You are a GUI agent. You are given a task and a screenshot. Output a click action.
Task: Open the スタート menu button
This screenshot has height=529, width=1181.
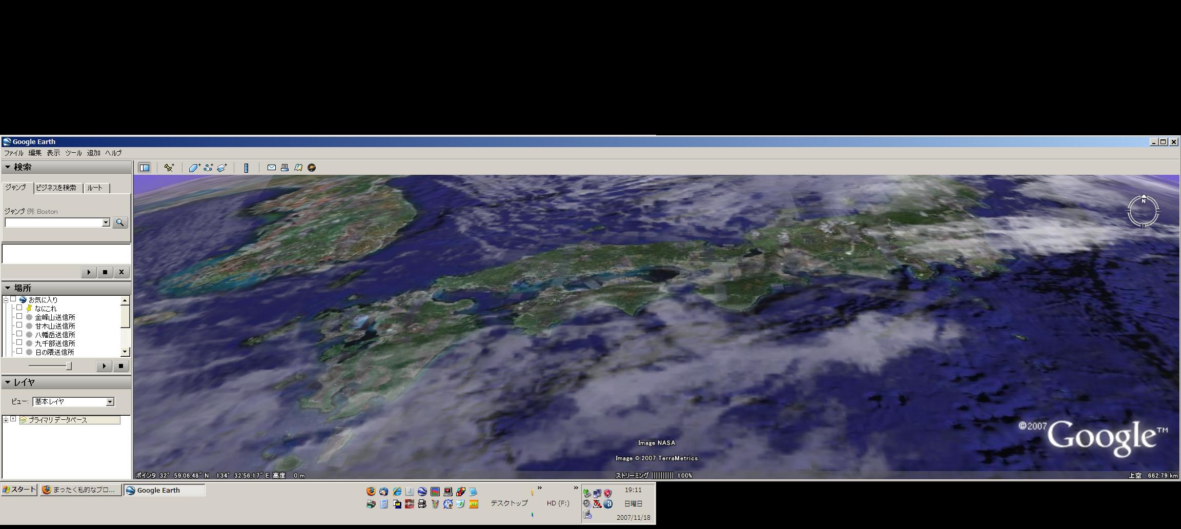click(x=19, y=490)
